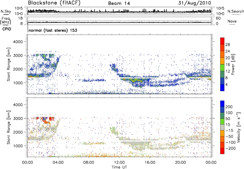Screen dimensions: 244x169
Task: Click the date '31/Aug/2010'
Action: point(195,3)
